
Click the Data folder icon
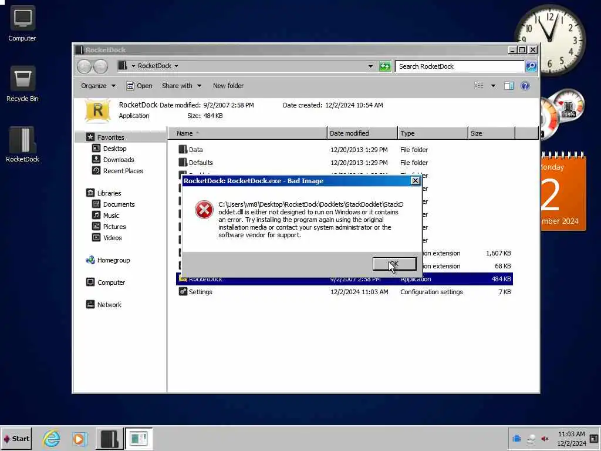pos(183,150)
